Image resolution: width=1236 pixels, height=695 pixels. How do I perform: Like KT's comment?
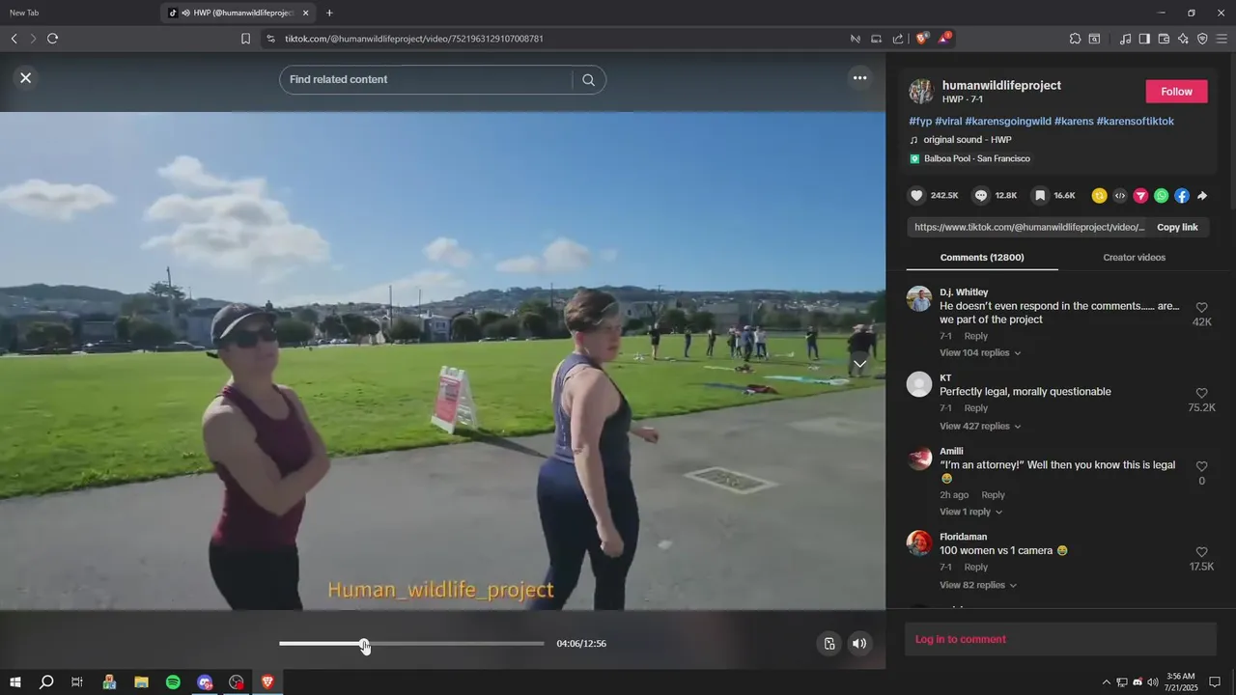pos(1201,394)
